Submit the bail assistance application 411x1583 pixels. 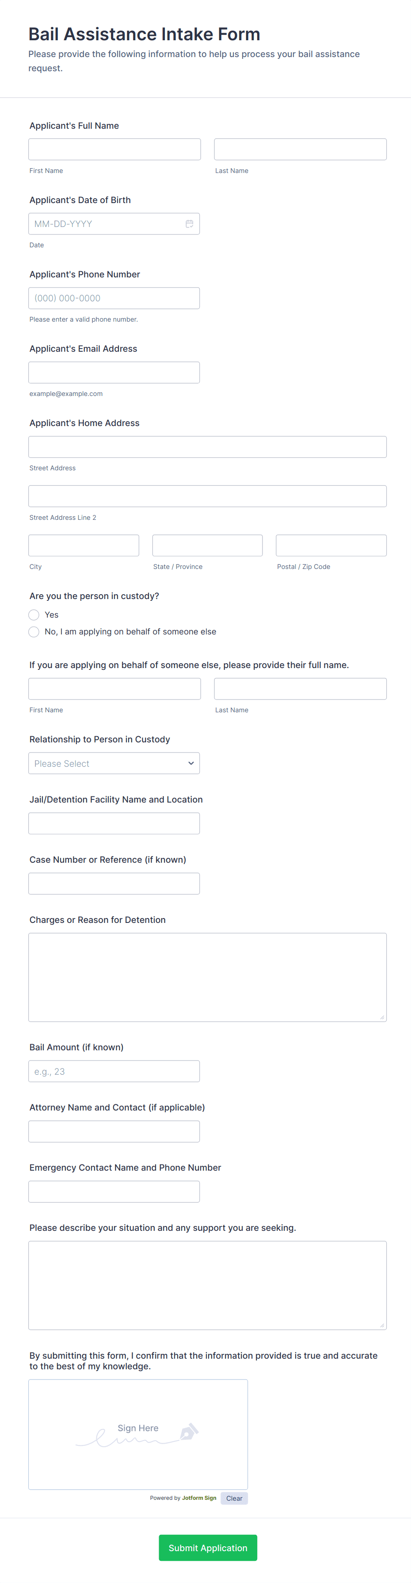[x=207, y=1547]
